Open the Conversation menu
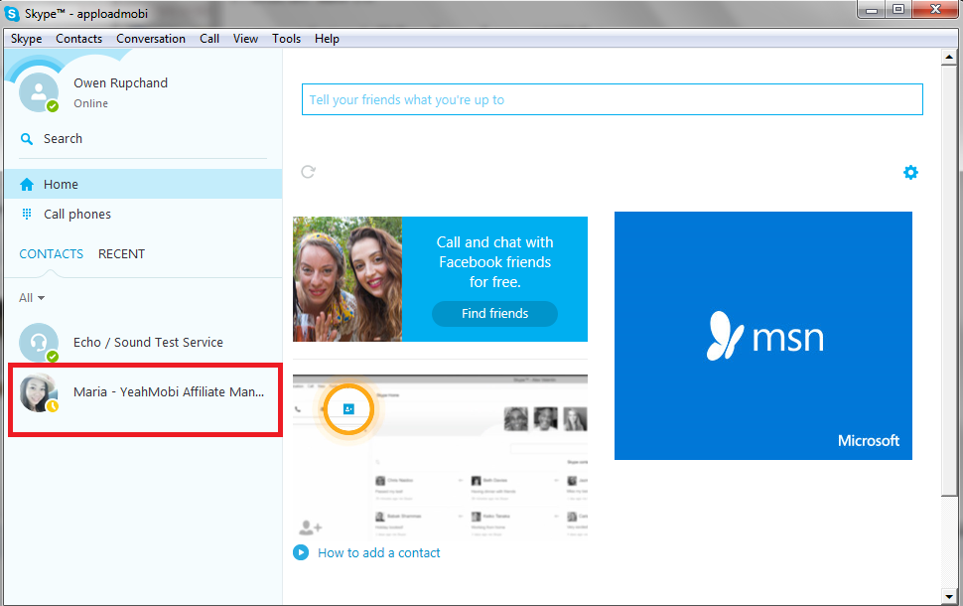The image size is (963, 606). point(151,39)
